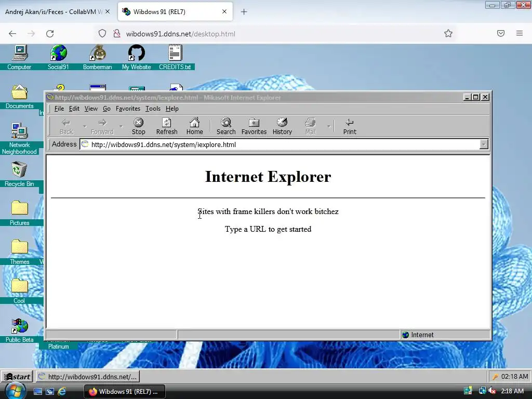Screen dimensions: 532x399
Task: Open the Public Beta shortcut
Action: coord(19,330)
